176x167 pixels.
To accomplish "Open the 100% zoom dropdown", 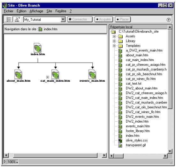I will pos(13,162).
